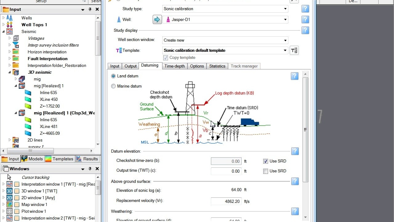Click the Vintages icon
The height and width of the screenshot is (222, 394).
pos(16,38)
